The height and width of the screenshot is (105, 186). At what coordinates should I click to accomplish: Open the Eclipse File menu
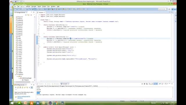tap(15, 6)
